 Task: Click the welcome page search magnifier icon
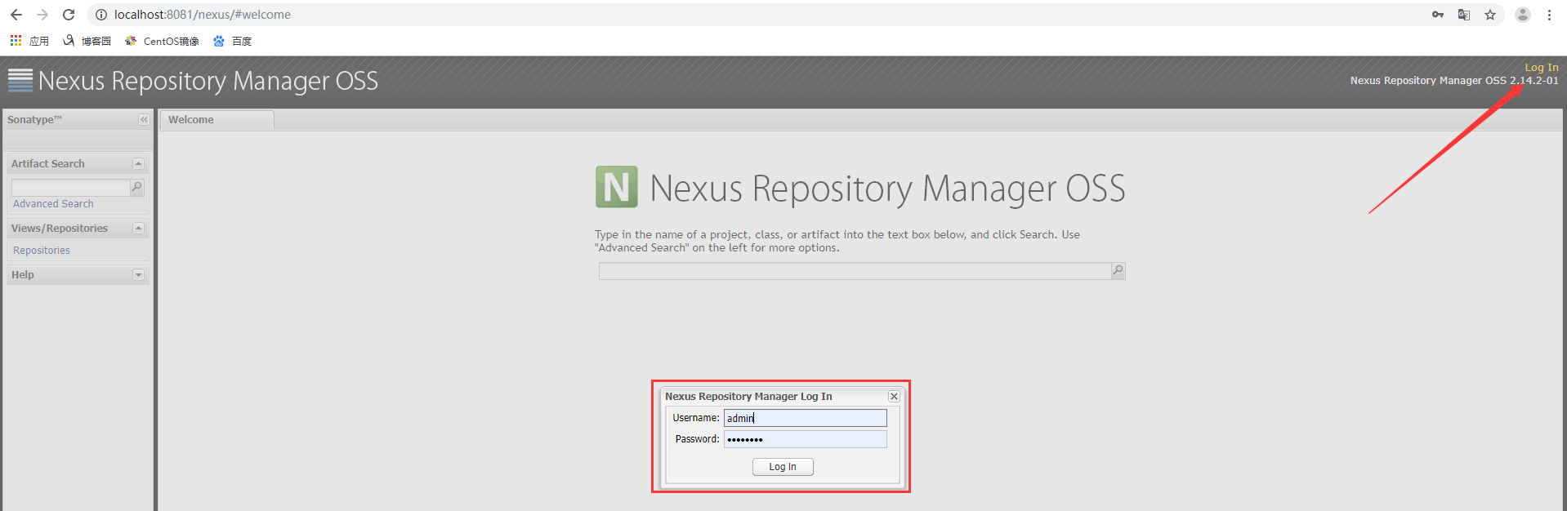click(x=1118, y=270)
